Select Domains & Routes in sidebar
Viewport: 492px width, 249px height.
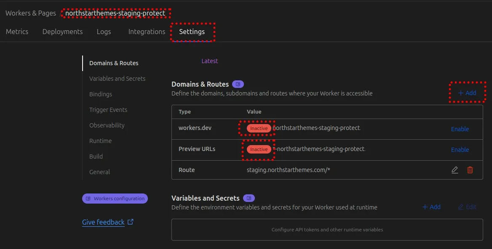click(114, 63)
